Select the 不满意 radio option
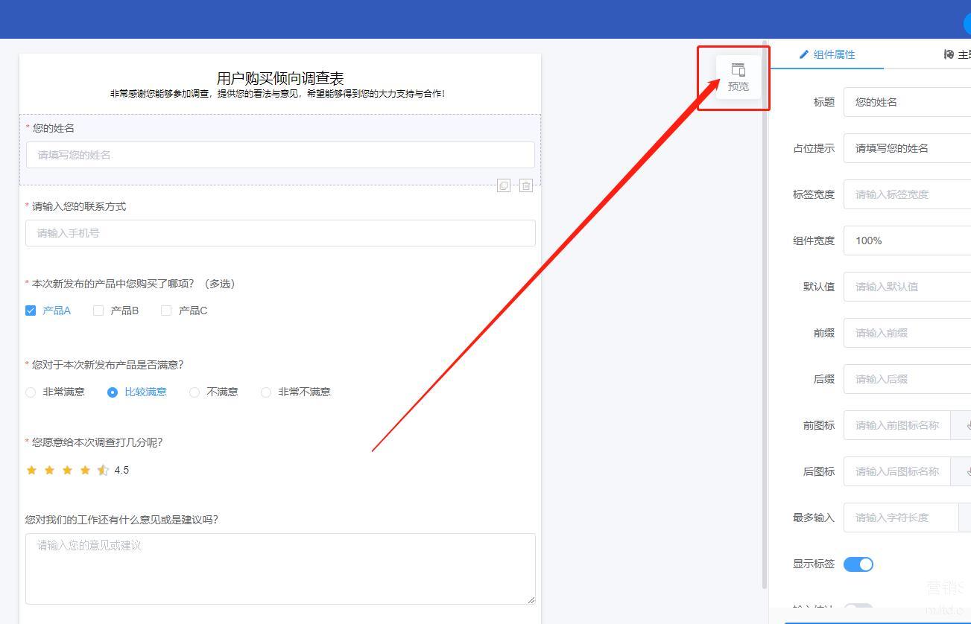 (x=194, y=392)
